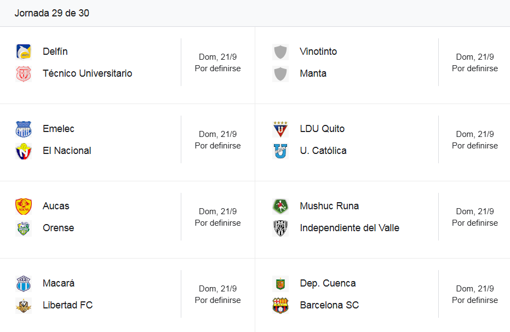This screenshot has width=510, height=332.
Task: Click the El Nacional shield logo
Action: pos(24,151)
